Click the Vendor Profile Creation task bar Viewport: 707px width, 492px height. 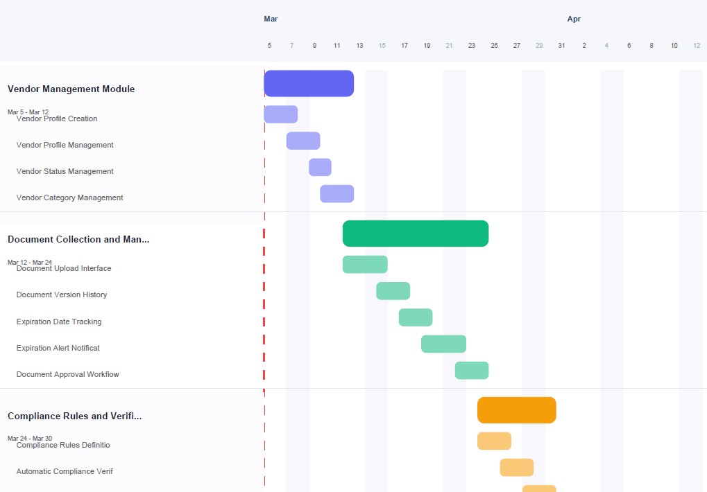[280, 113]
